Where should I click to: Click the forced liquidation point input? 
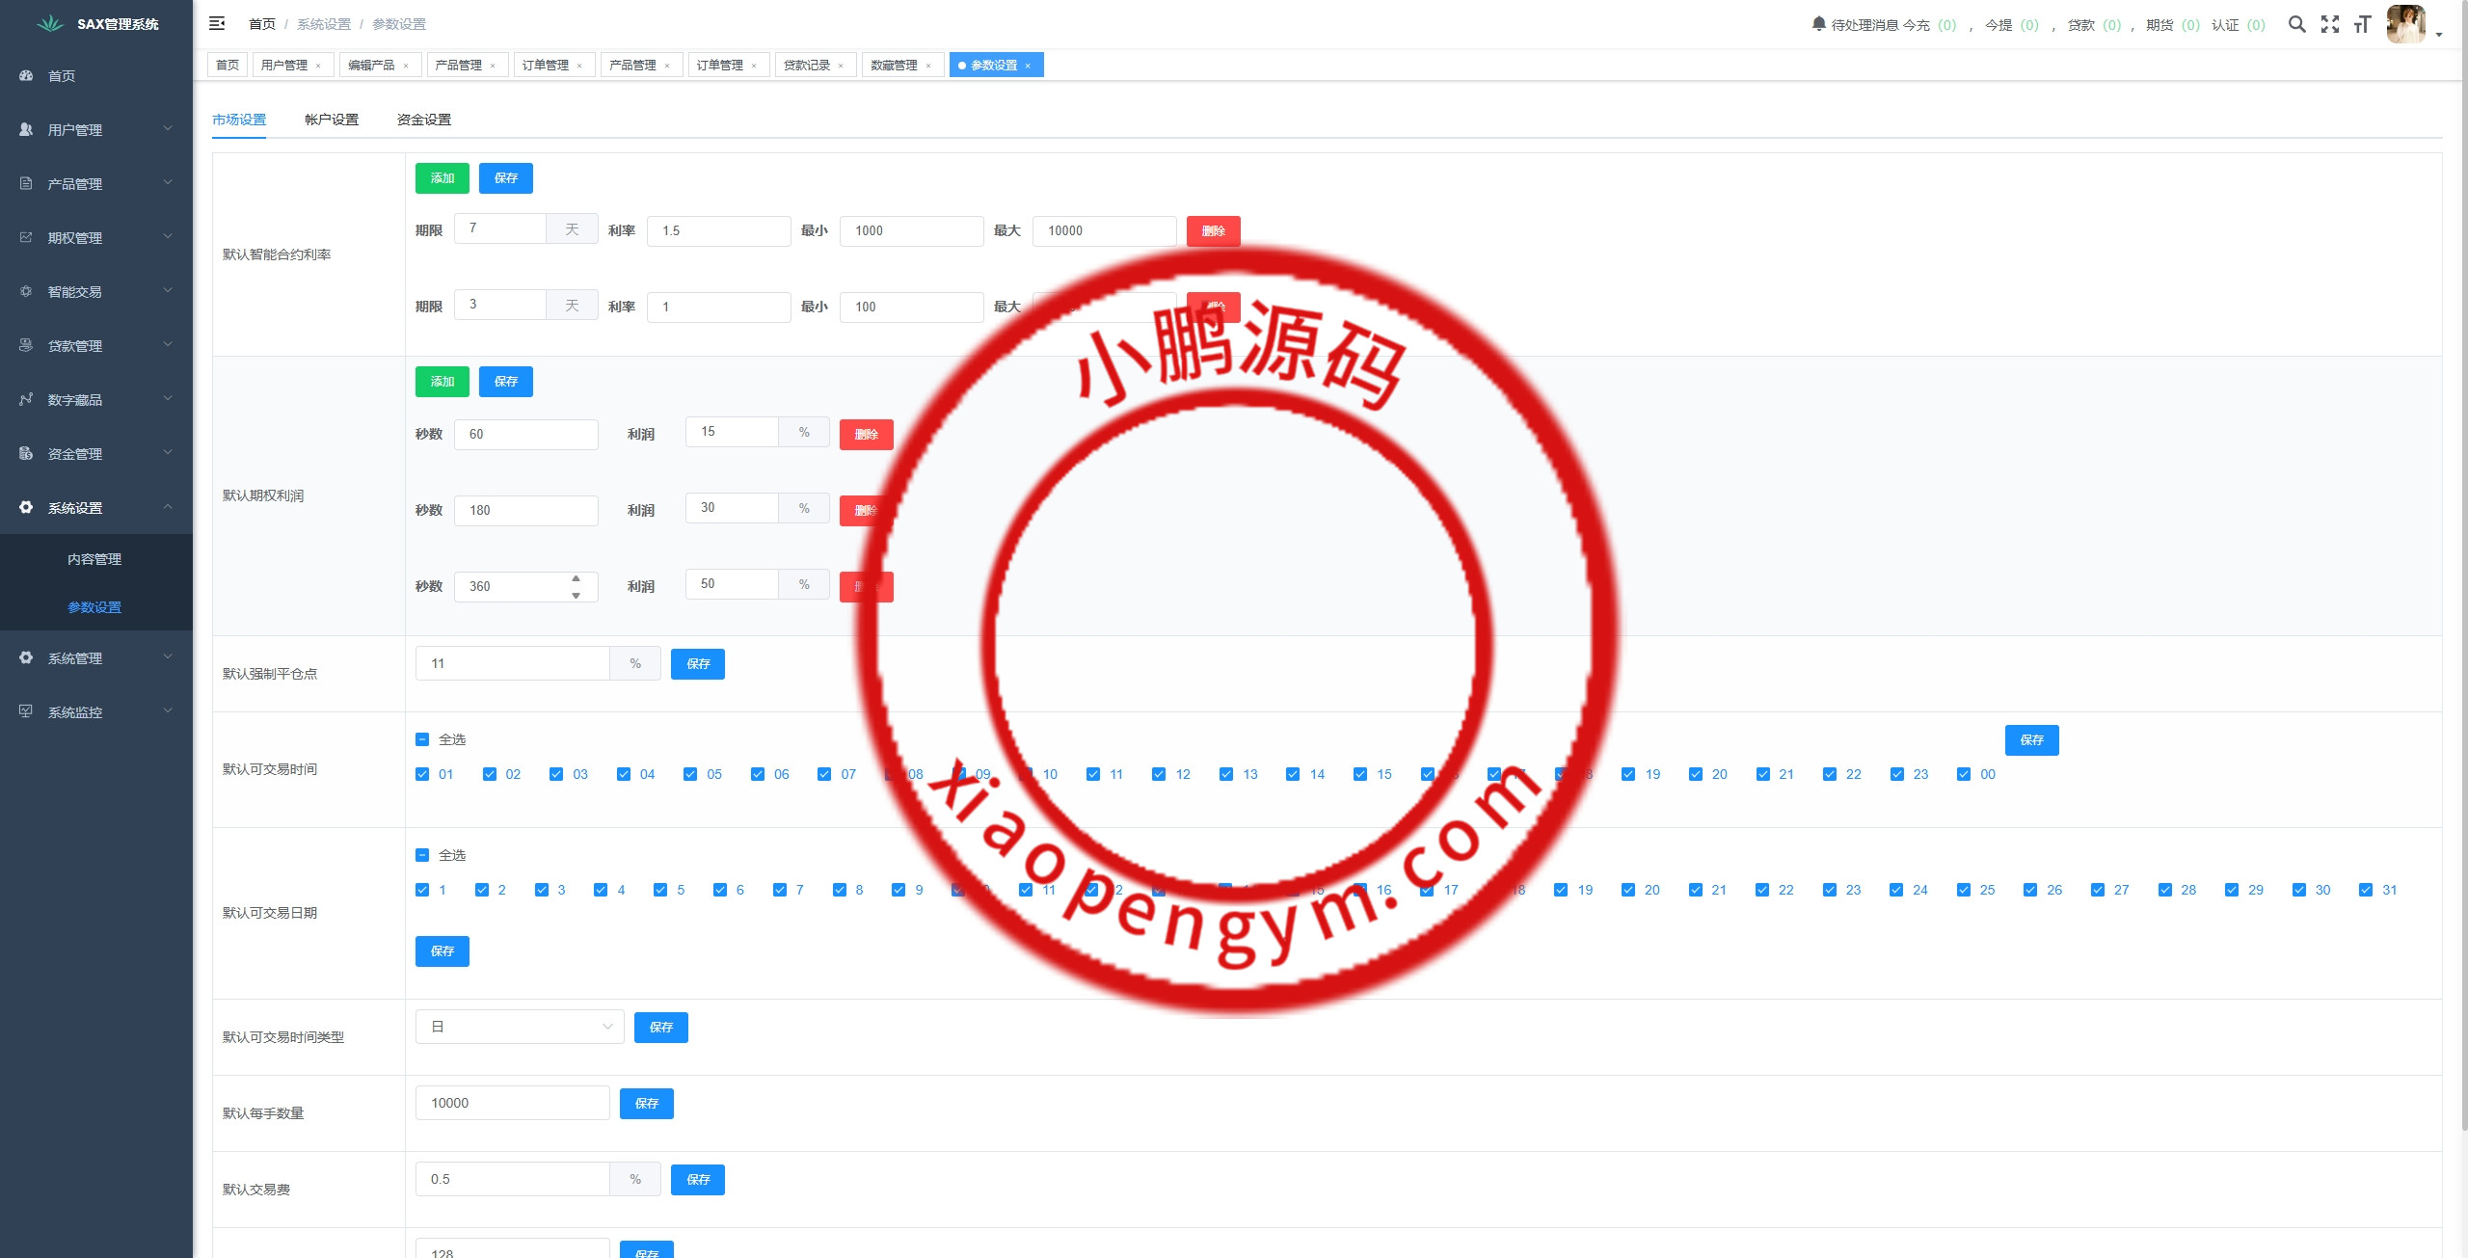tap(512, 663)
